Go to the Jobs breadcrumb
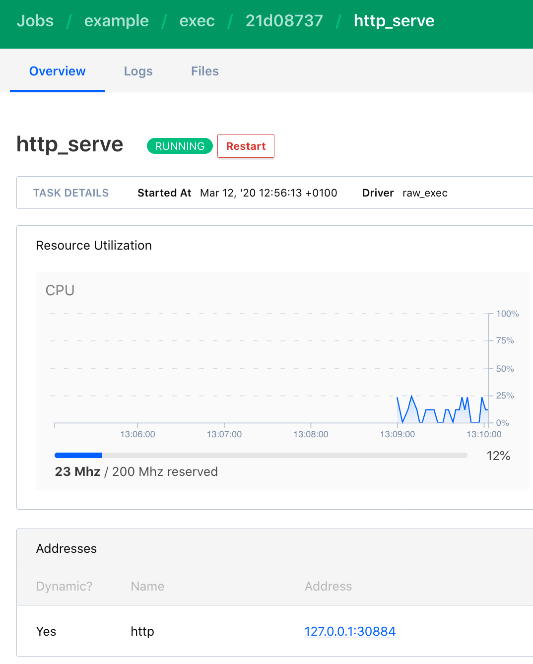 pyautogui.click(x=35, y=21)
